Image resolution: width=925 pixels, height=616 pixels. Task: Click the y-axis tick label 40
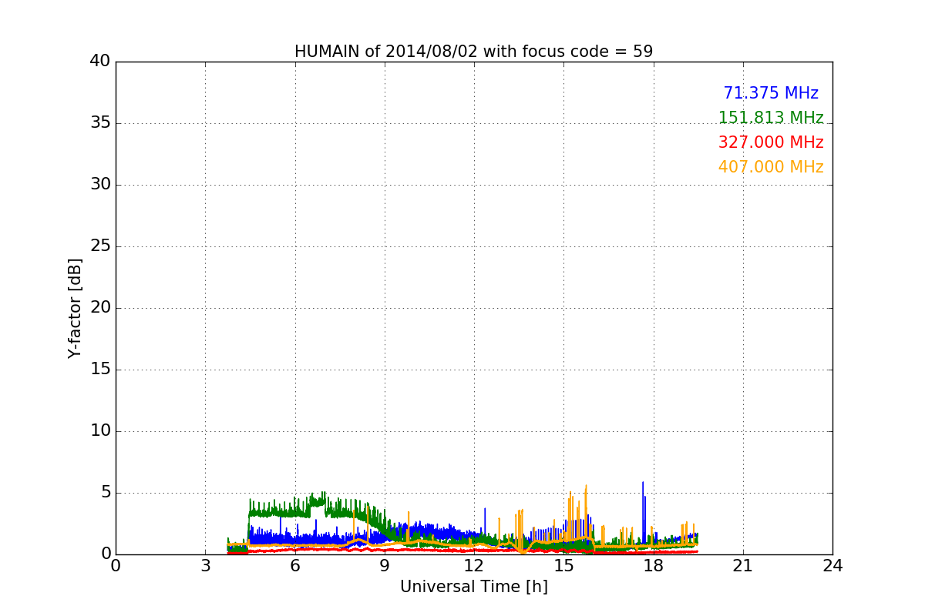100,61
